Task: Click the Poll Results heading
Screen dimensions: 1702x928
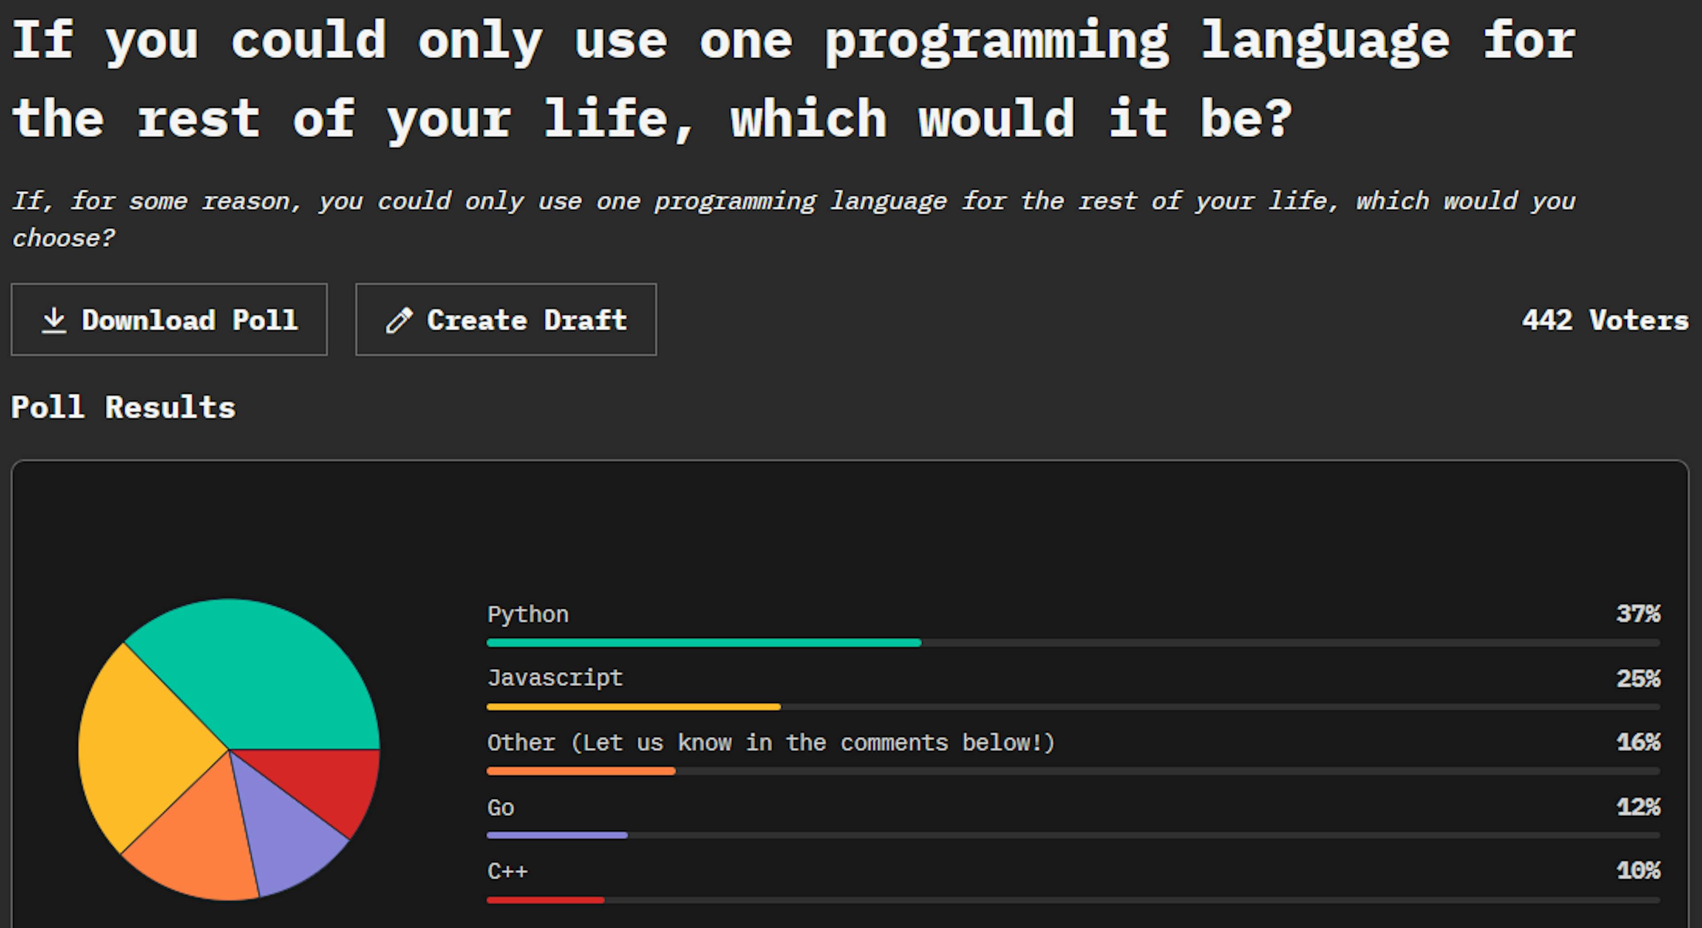Action: 123,407
